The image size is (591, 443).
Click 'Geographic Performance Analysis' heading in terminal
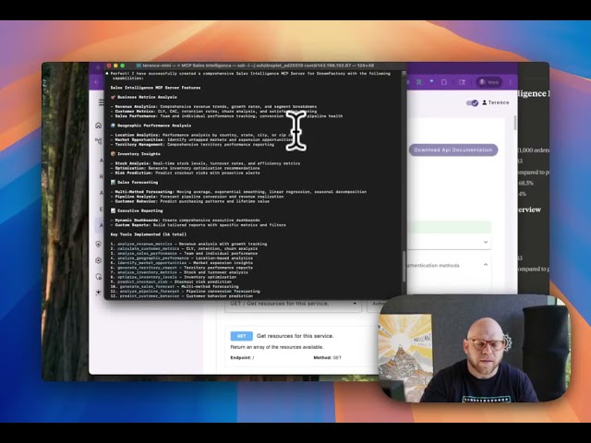click(x=154, y=126)
